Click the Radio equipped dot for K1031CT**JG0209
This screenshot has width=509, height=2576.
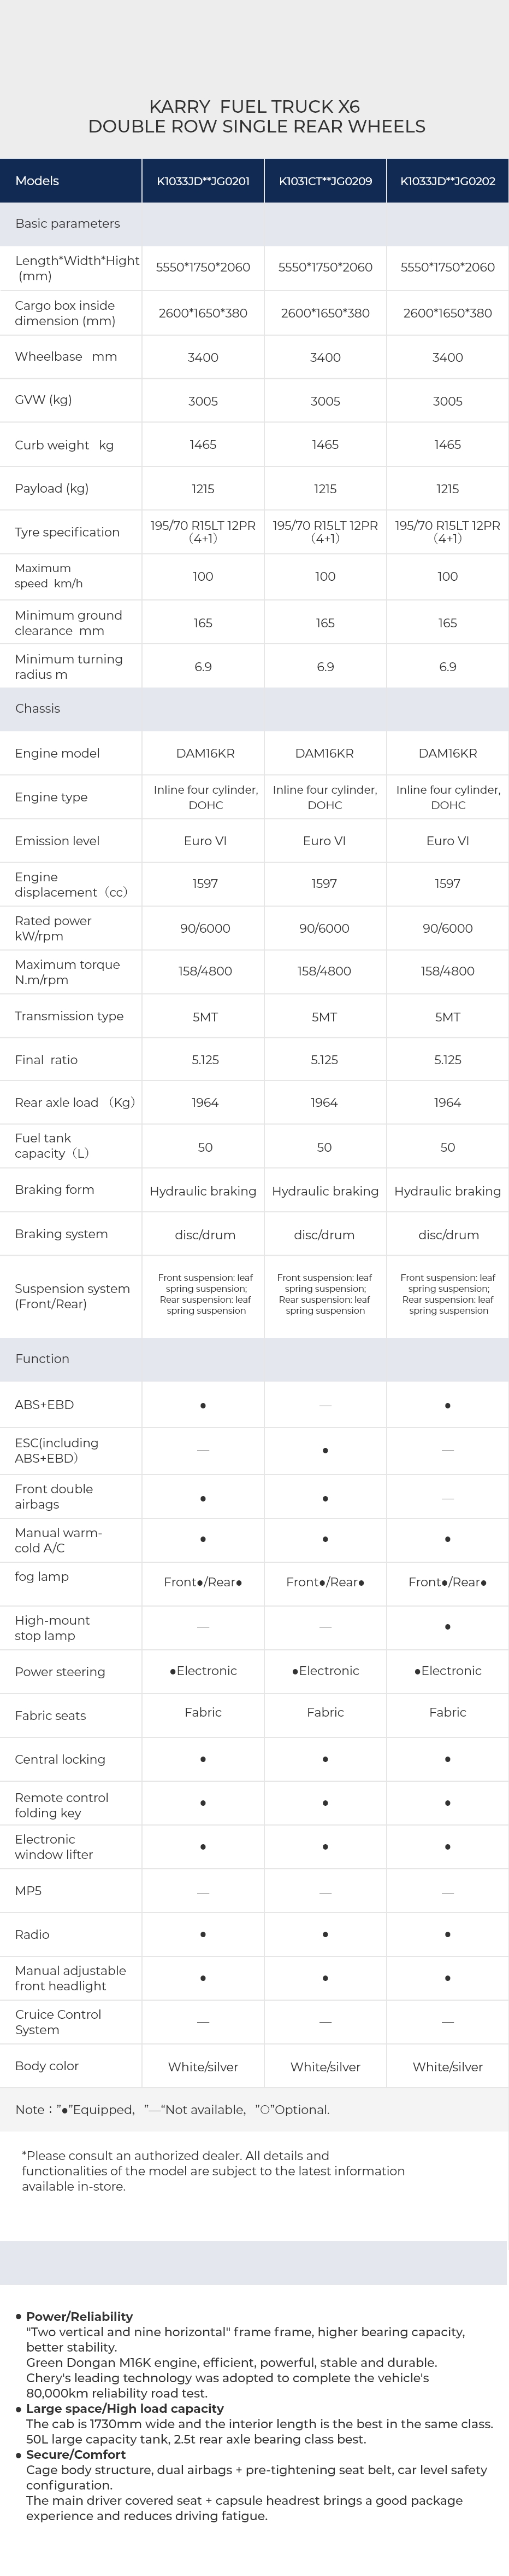point(325,1934)
